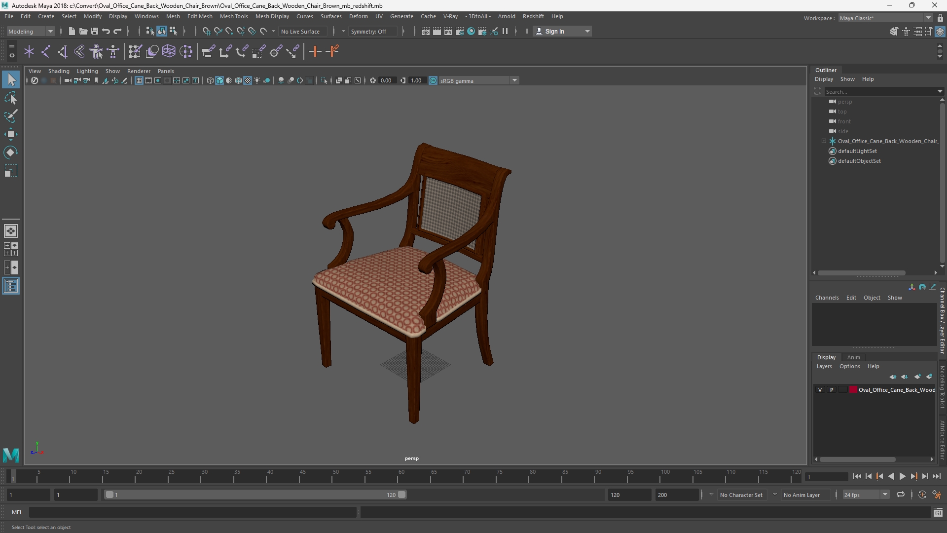Click the IPR render icon
Viewport: 947px width, 533px height.
448,32
